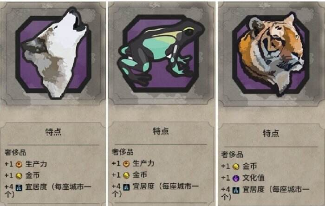Click the amenity icon in tiger card

pyautogui.click(x=236, y=190)
